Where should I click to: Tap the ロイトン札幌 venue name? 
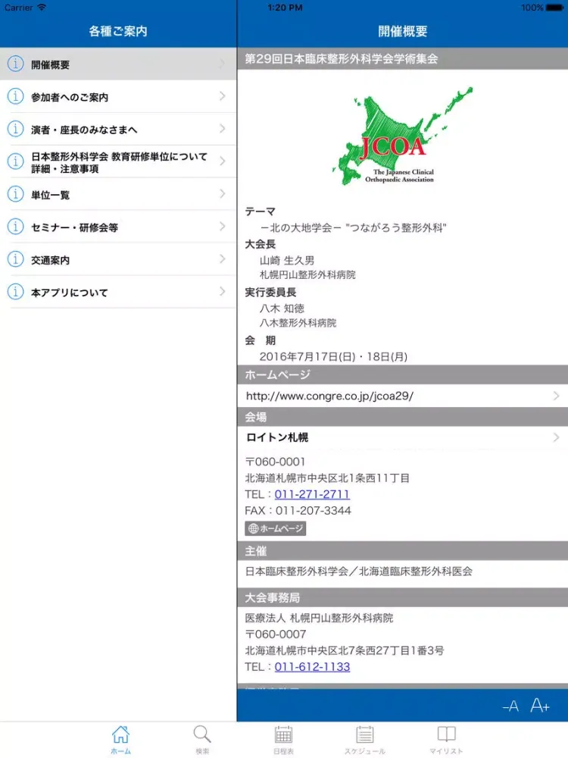click(277, 437)
